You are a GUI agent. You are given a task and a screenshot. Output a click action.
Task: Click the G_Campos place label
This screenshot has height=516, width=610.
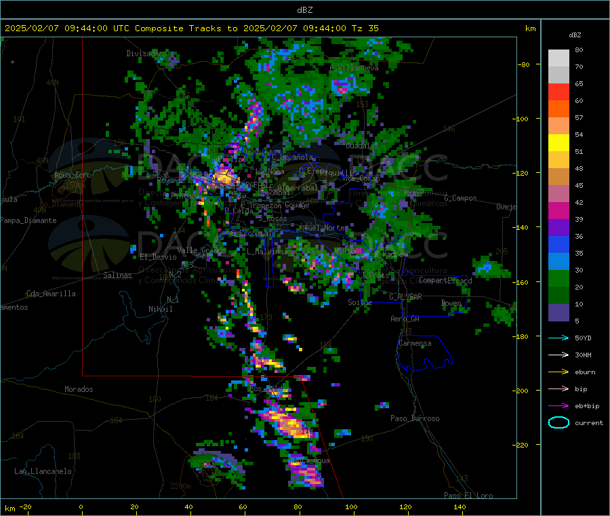[x=460, y=198]
